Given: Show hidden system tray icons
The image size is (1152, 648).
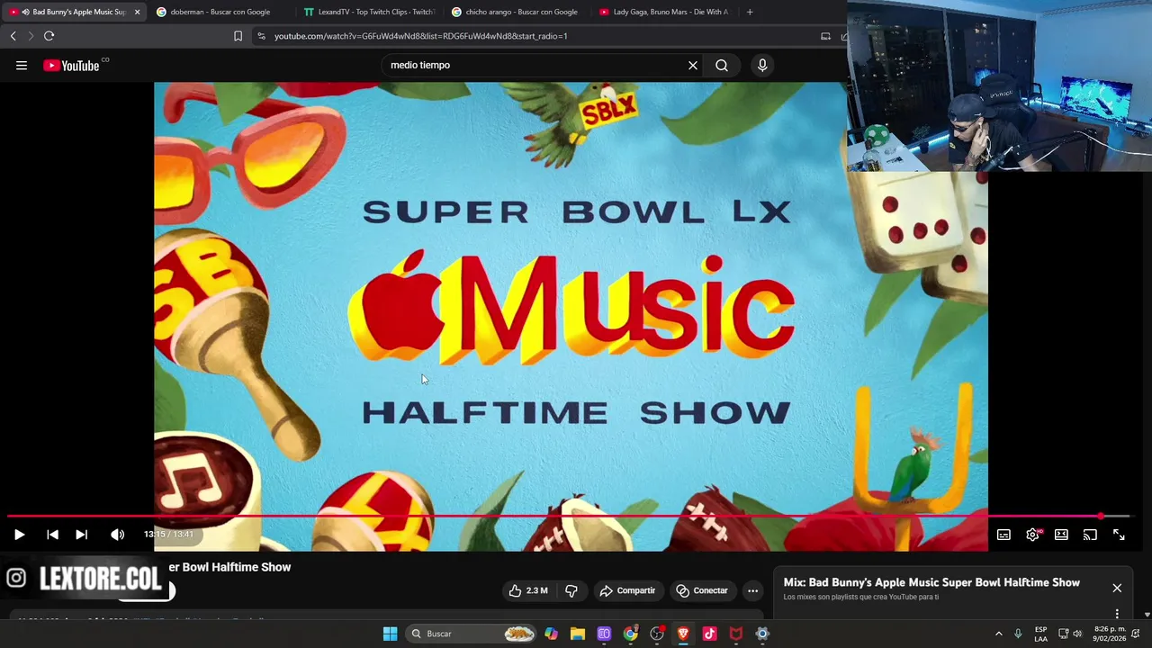Looking at the screenshot, I should click(998, 634).
